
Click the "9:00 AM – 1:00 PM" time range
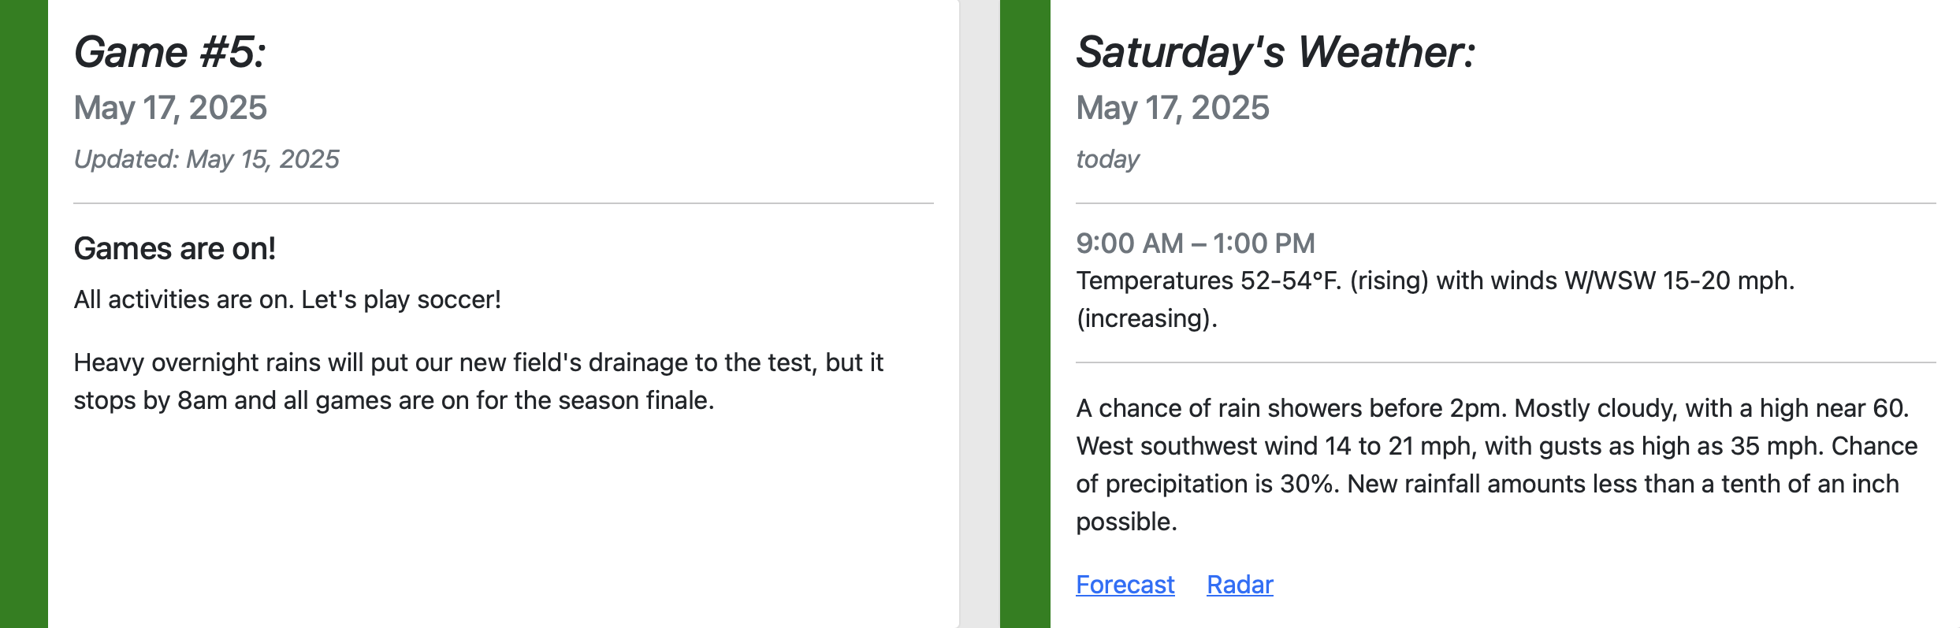coord(1196,243)
